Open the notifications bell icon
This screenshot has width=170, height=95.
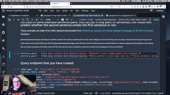(151, 11)
